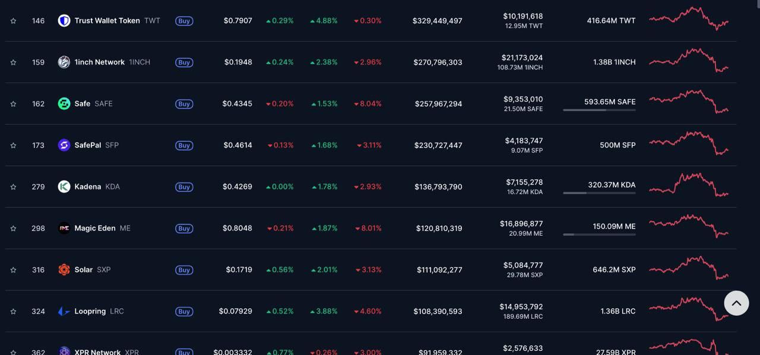760x355 pixels.
Task: Toggle watchlist star for Kadena
Action: (13, 187)
